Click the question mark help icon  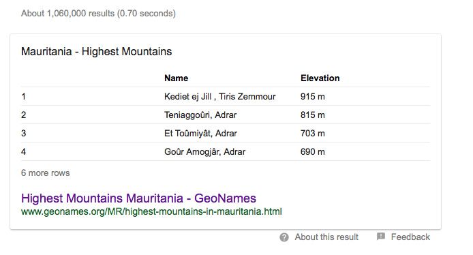tap(284, 237)
